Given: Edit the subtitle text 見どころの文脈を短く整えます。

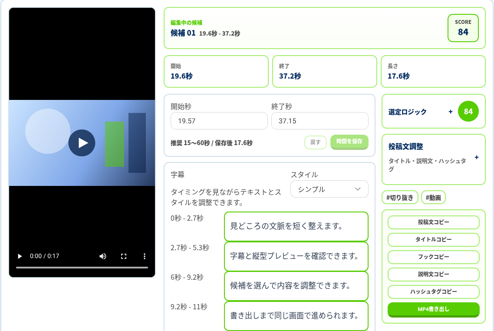Looking at the screenshot, I should [296, 226].
